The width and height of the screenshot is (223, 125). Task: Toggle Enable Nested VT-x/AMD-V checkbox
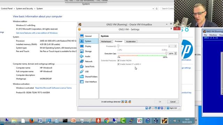coord(118,64)
